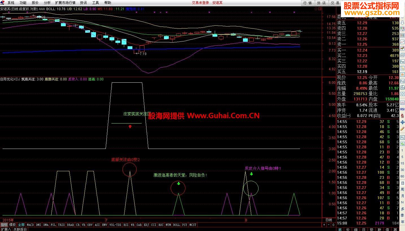Select the 笔 tab under tick list
The height and width of the screenshot is (231, 405).
click(340, 229)
